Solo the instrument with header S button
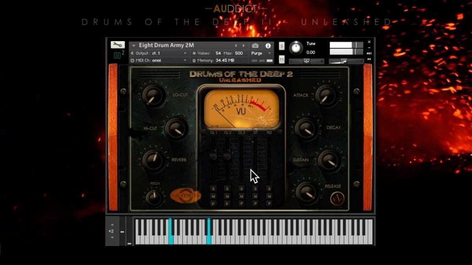 click(x=282, y=46)
